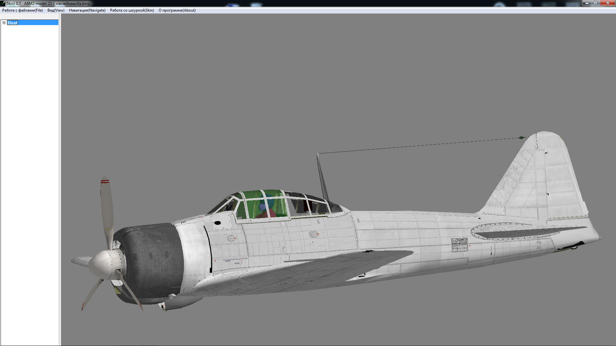Click the Sknil app icon in the title bar
This screenshot has width=616, height=346.
[x=3, y=3]
